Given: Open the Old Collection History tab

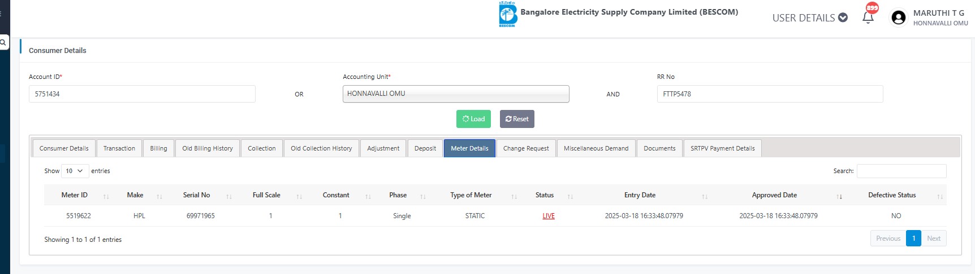Looking at the screenshot, I should coord(321,148).
